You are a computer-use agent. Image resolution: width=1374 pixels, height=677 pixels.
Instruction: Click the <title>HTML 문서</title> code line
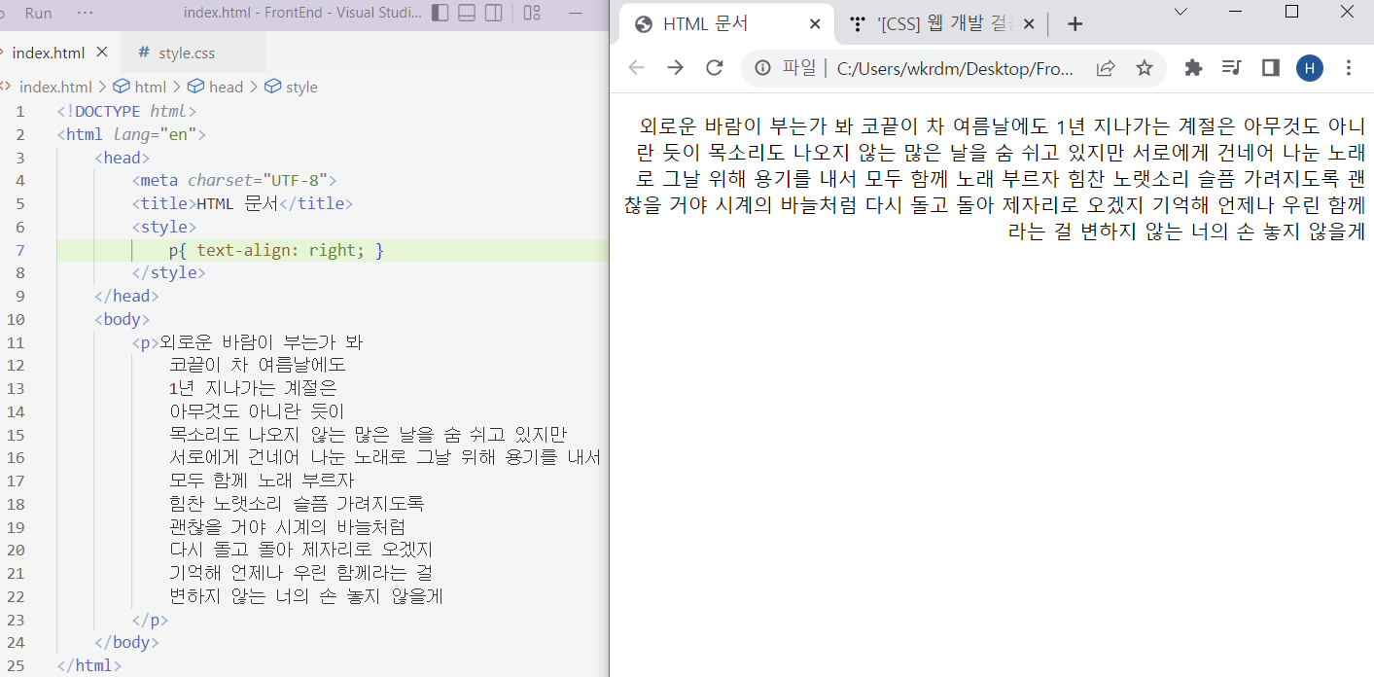tap(242, 203)
